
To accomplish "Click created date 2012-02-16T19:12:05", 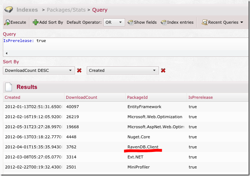I will click(34, 117).
